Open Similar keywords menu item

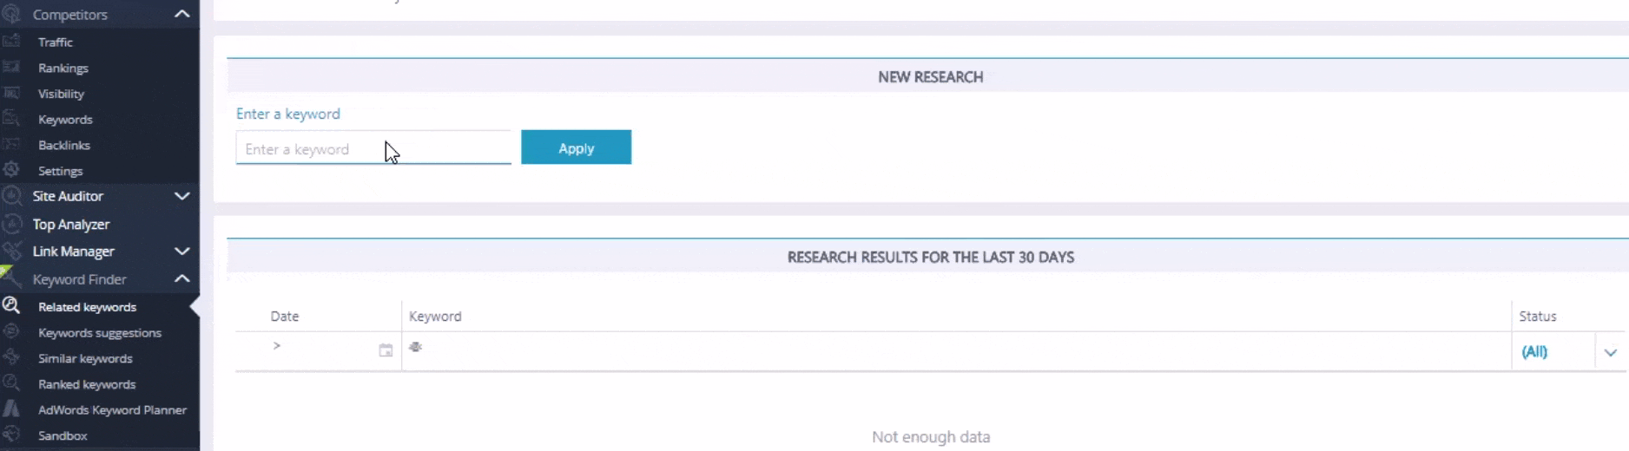click(x=85, y=358)
